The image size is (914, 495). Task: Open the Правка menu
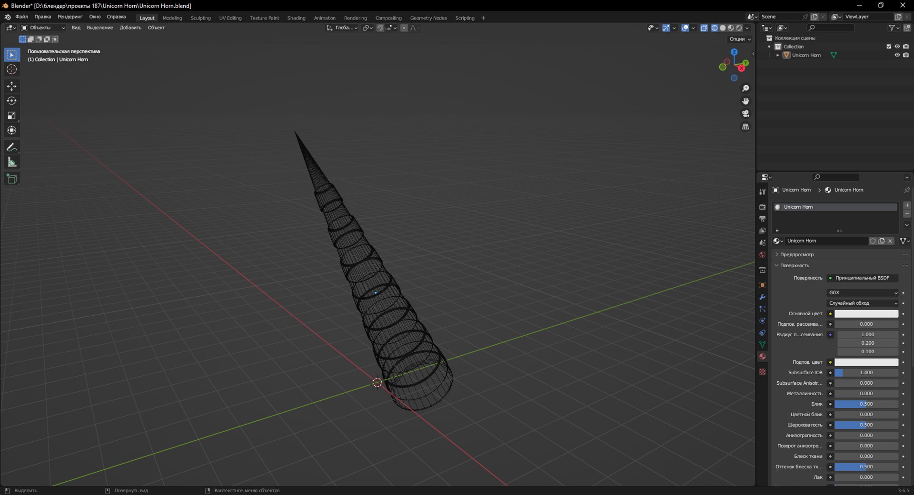pyautogui.click(x=43, y=17)
